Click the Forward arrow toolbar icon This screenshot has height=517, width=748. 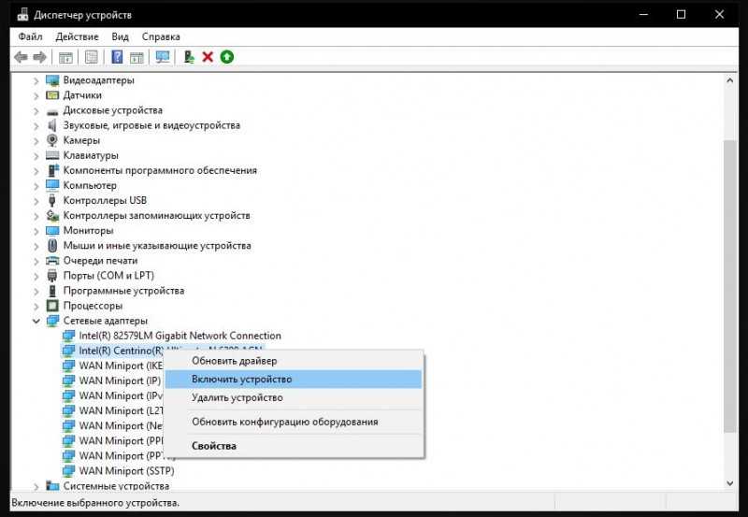[39, 57]
